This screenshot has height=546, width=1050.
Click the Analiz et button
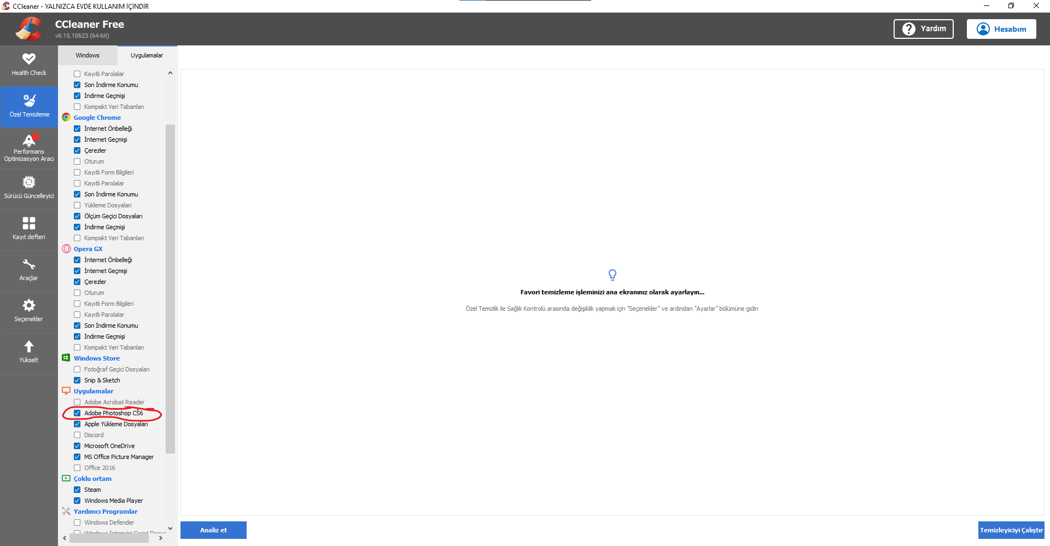213,530
